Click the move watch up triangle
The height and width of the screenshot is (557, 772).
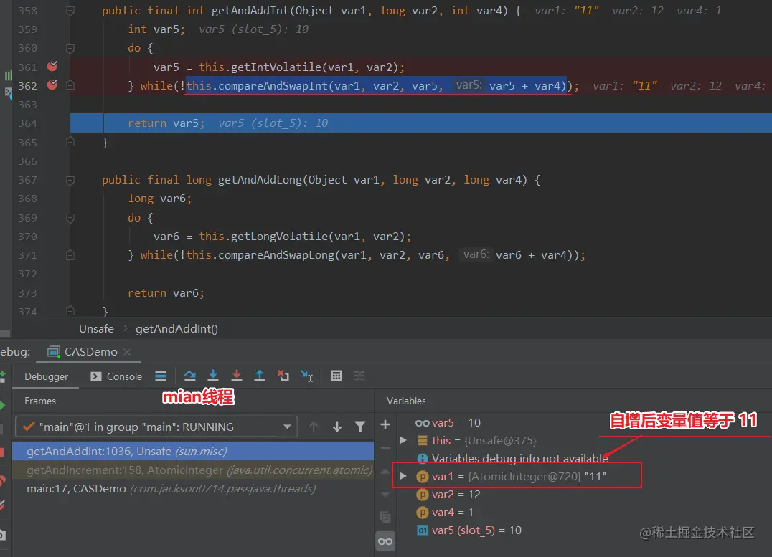(x=385, y=472)
